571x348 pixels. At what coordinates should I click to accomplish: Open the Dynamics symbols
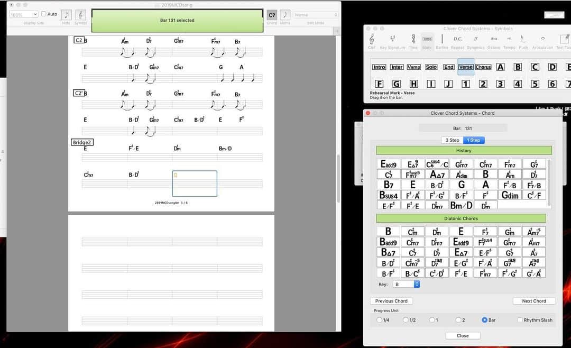point(476,41)
